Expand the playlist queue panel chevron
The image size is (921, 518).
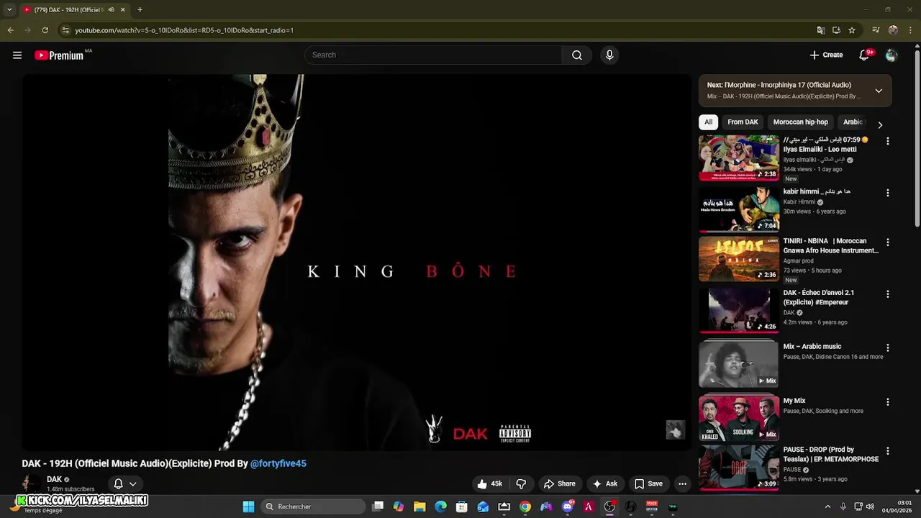coord(879,91)
